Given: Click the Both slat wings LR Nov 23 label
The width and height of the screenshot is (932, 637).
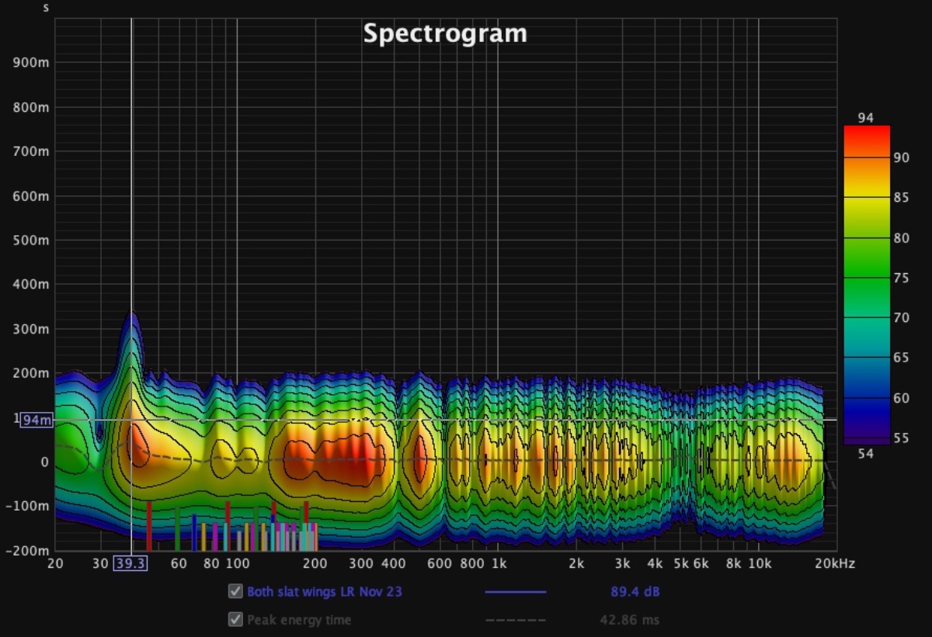Looking at the screenshot, I should click(325, 592).
